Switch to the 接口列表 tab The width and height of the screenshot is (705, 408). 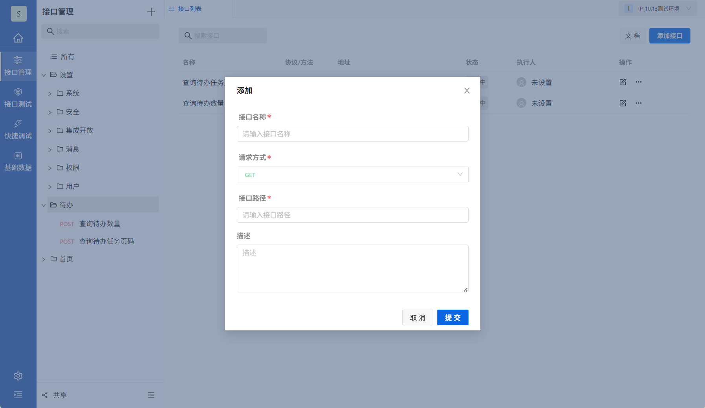click(190, 8)
